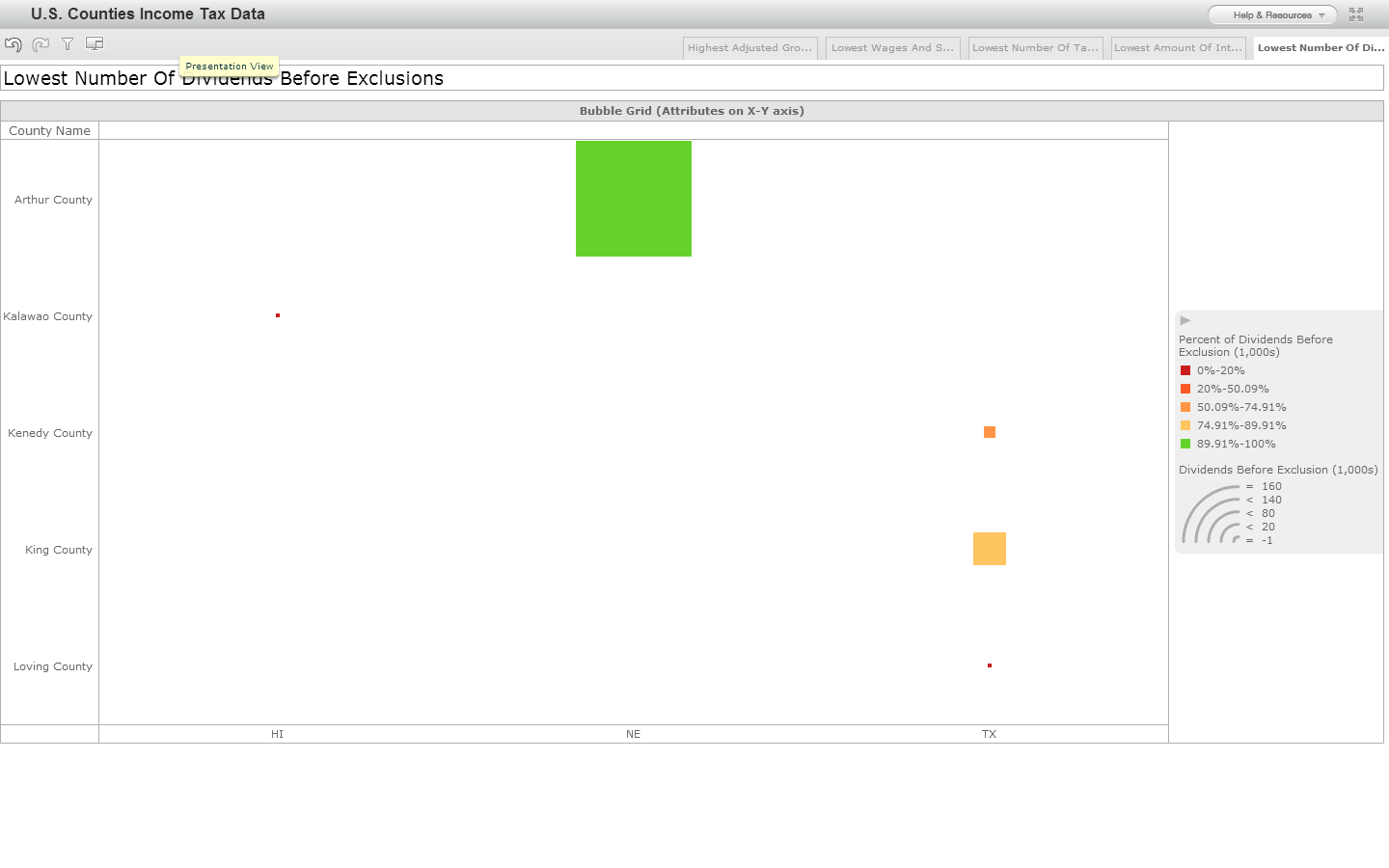The image size is (1389, 868).
Task: Enter full screen using the expand-arrows icon
Action: 1356,14
